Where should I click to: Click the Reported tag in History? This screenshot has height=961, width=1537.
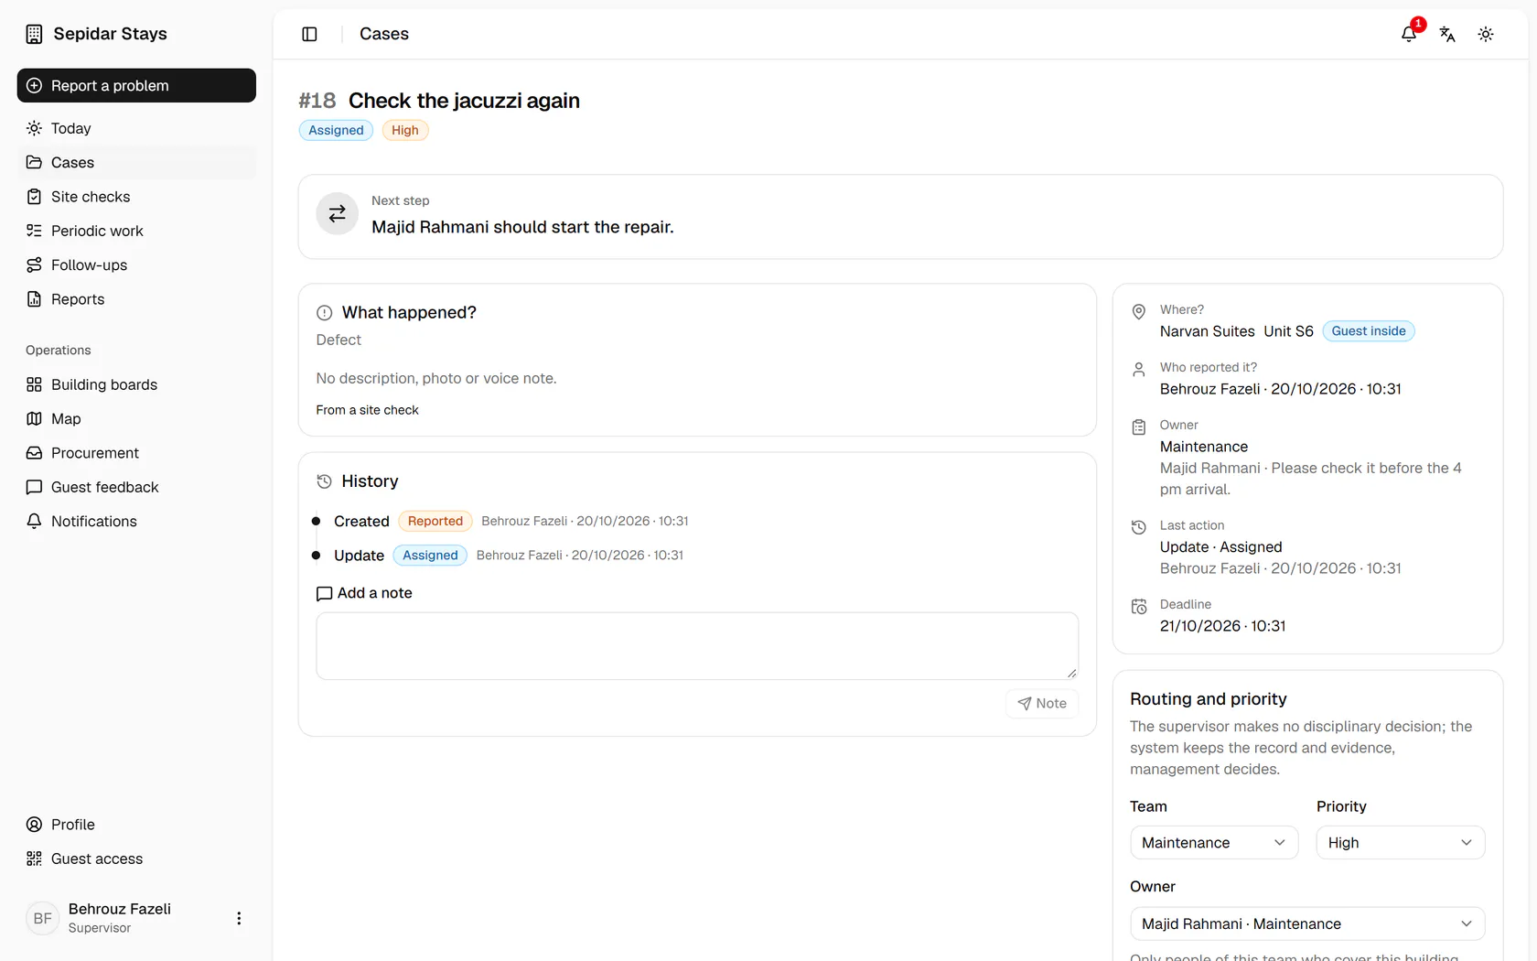click(x=435, y=521)
